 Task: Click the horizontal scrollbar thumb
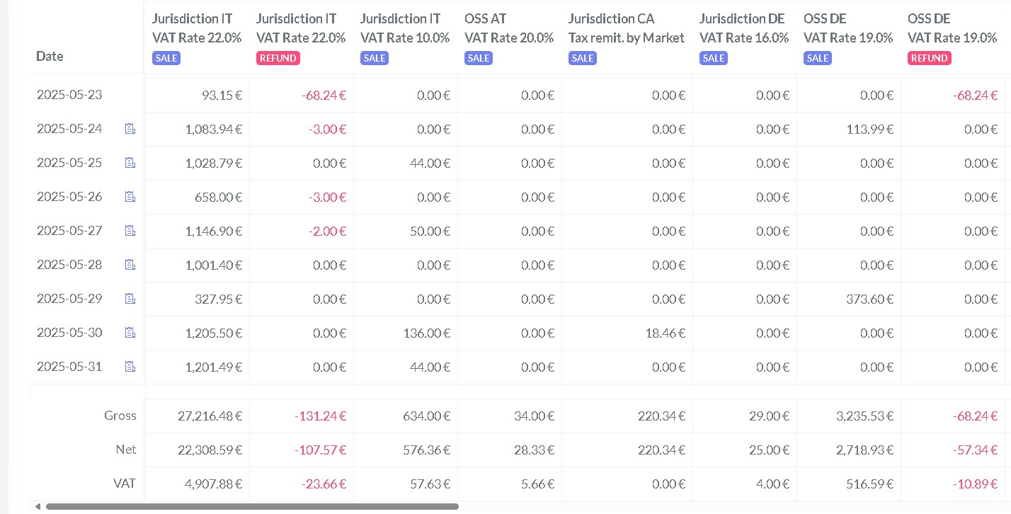[x=252, y=506]
